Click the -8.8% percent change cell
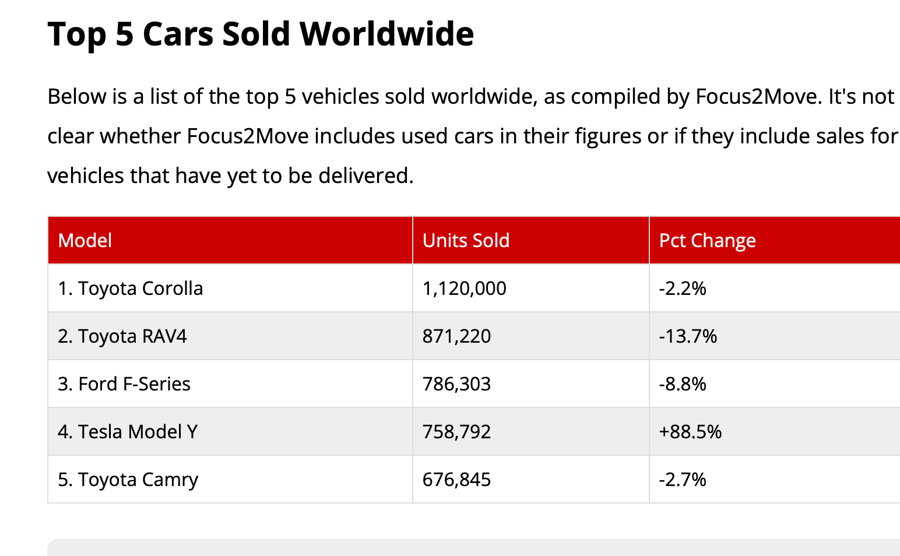The height and width of the screenshot is (556, 900). (682, 384)
